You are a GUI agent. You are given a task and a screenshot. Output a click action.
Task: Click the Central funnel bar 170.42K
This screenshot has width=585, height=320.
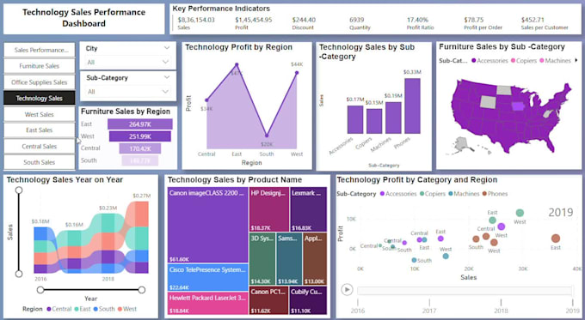140,148
